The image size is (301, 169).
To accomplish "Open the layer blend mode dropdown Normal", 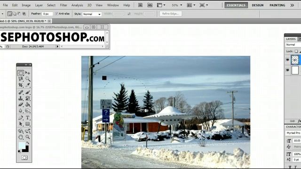I will coord(293,45).
